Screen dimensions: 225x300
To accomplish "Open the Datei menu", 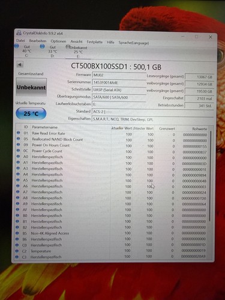I will [20, 41].
